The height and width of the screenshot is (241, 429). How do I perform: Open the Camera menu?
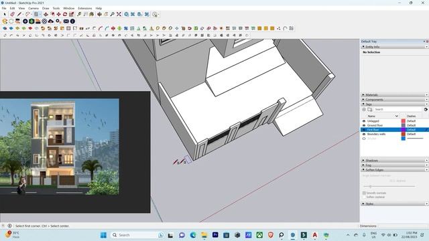tap(34, 8)
